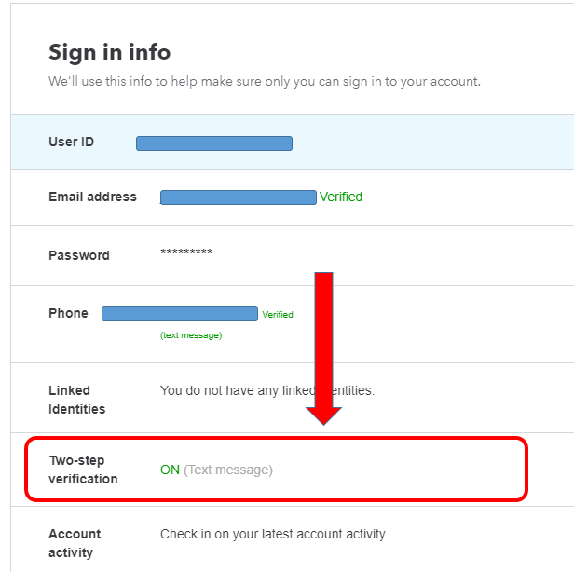The width and height of the screenshot is (574, 572).
Task: Click the redacted User ID value
Action: [x=214, y=143]
